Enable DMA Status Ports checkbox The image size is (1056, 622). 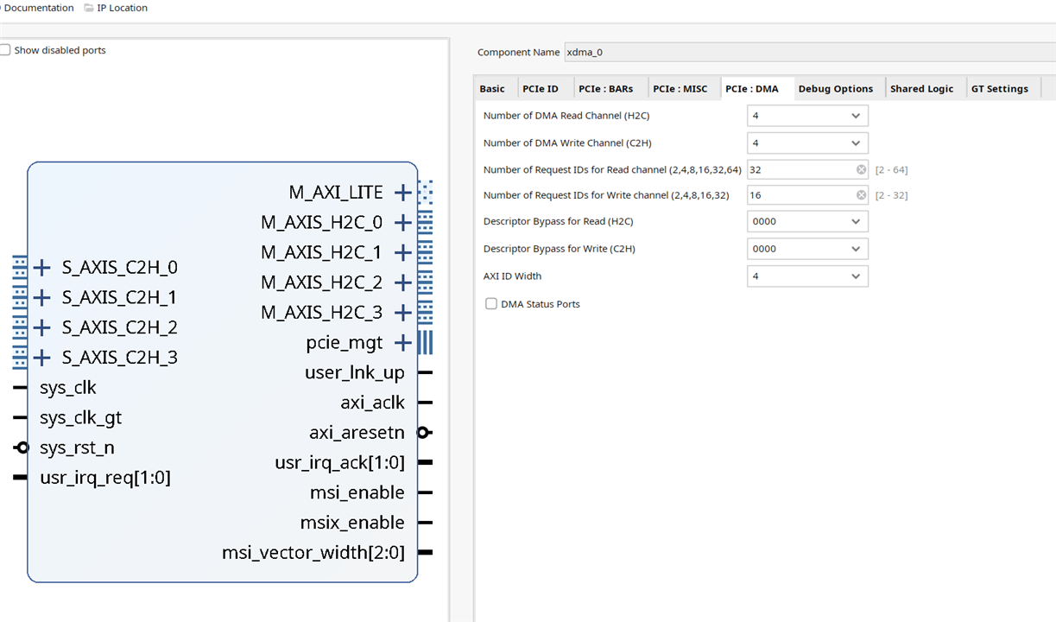491,304
